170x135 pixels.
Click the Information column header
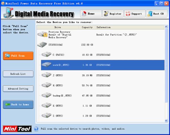point(130,27)
